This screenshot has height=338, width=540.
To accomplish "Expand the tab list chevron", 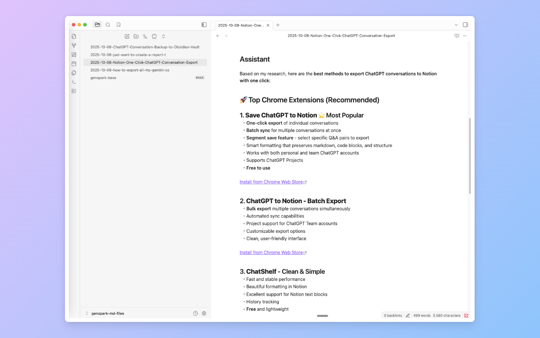I will pos(456,25).
